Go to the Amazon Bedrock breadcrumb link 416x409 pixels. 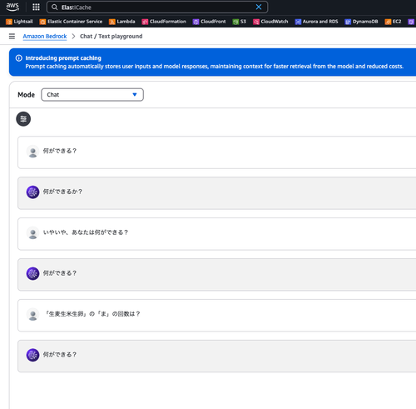coord(45,37)
